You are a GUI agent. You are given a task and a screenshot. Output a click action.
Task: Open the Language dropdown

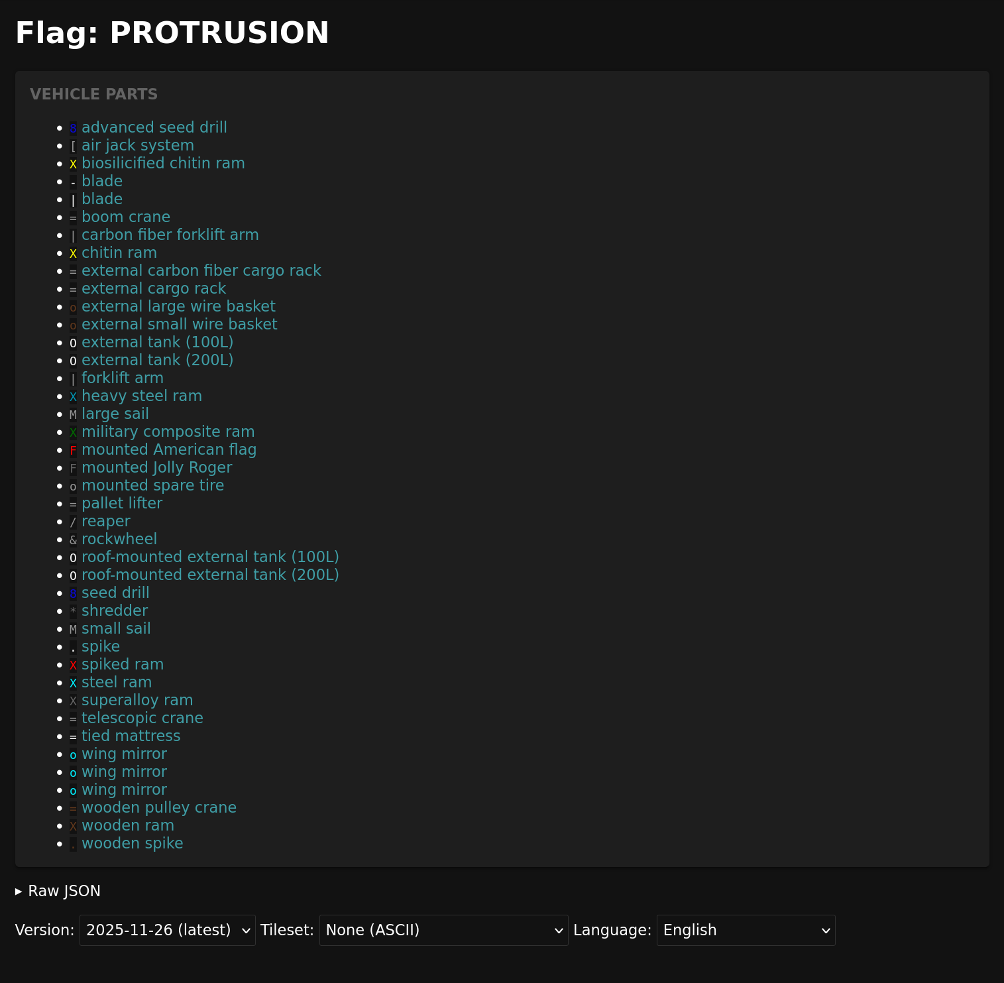point(746,930)
